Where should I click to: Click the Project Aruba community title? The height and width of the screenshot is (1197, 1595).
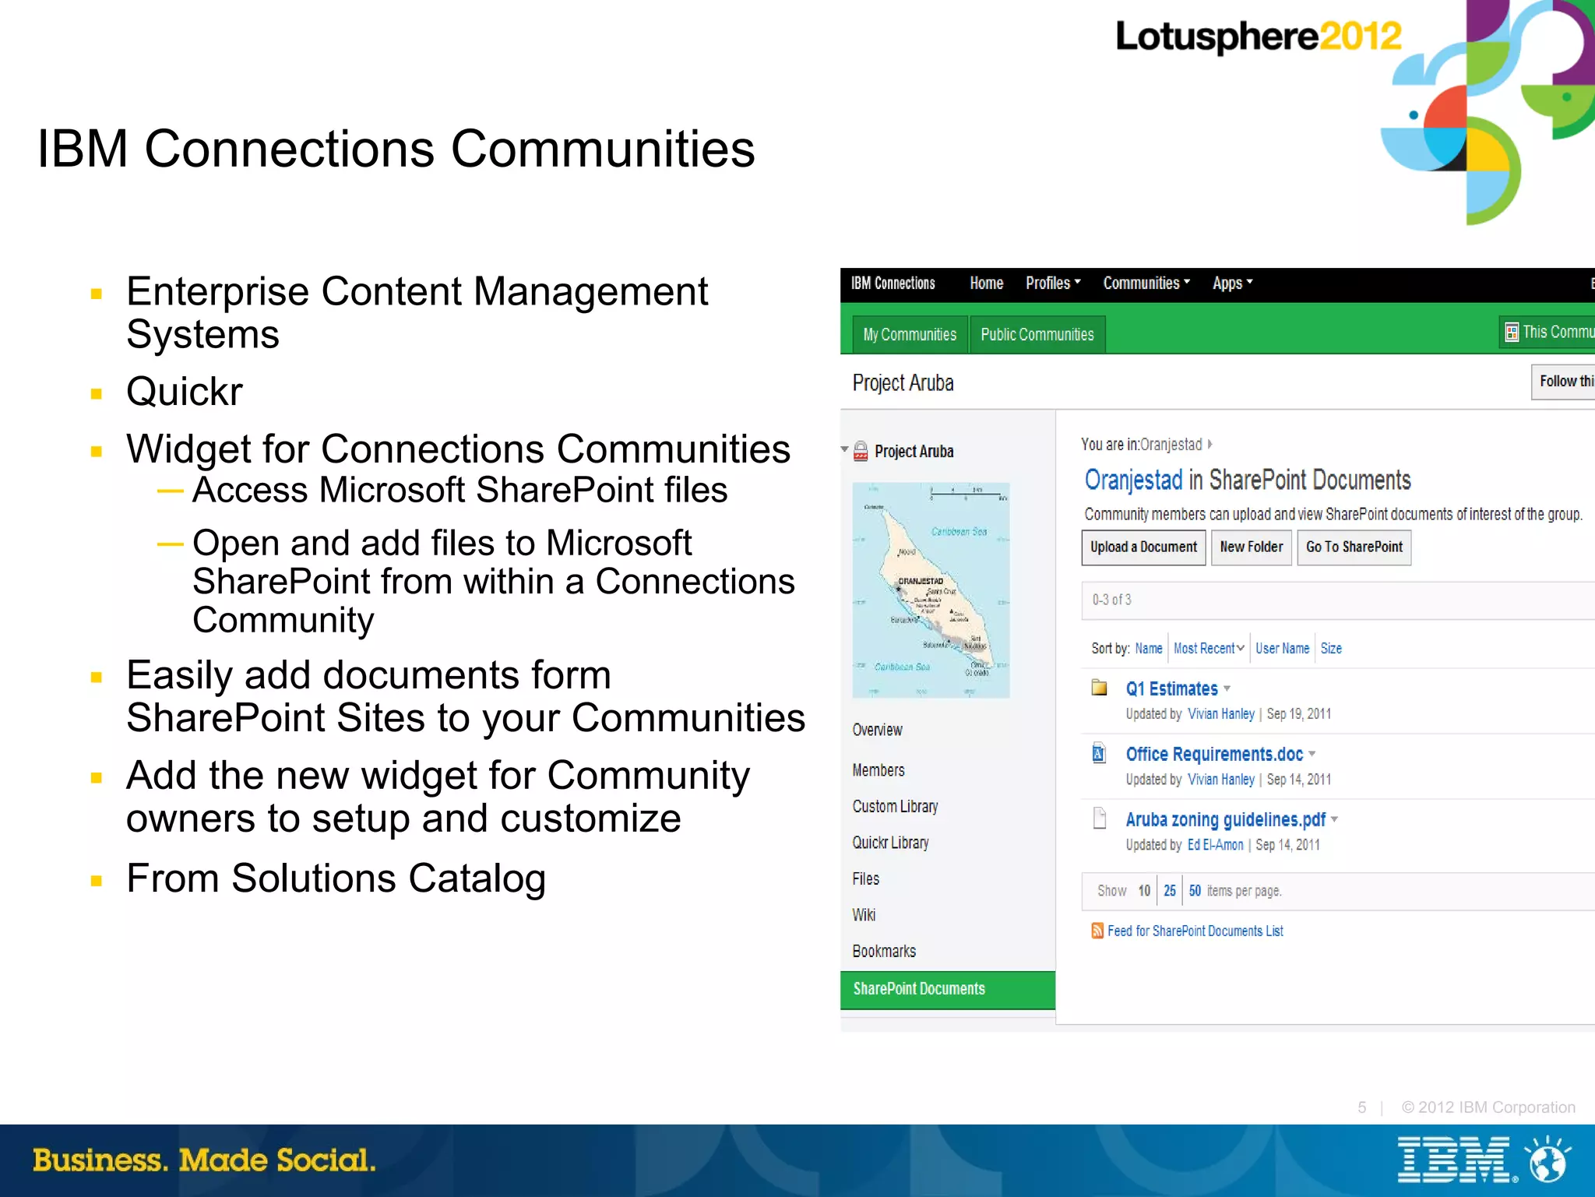[903, 382]
